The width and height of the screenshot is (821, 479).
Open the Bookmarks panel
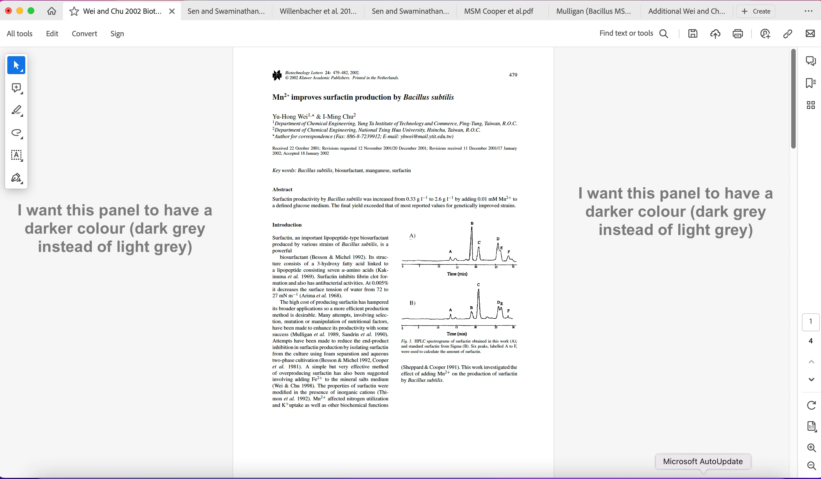point(811,83)
